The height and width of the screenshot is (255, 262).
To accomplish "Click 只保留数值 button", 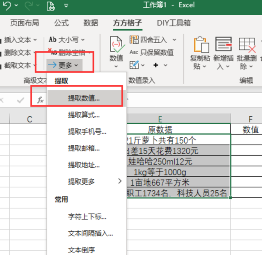I will tap(152, 53).
